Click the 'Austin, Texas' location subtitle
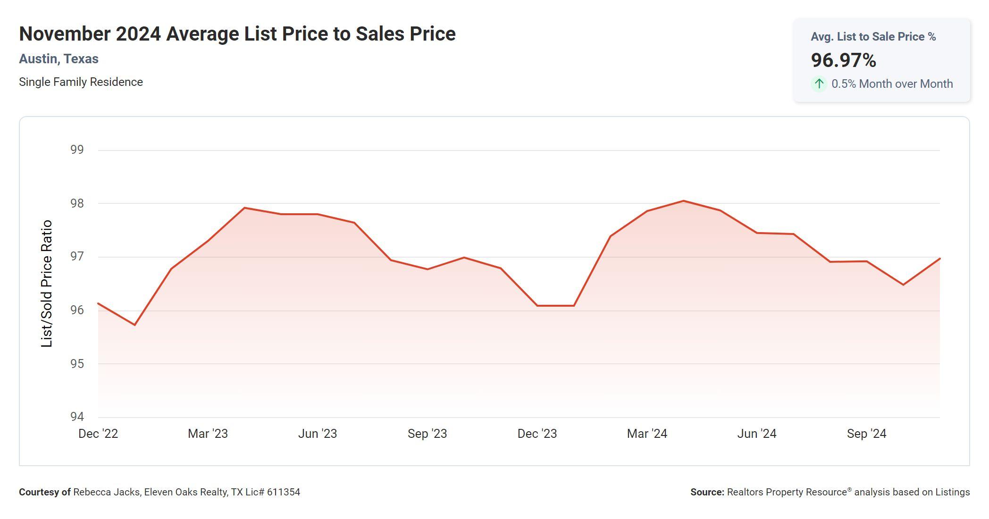989x519 pixels. 59,59
